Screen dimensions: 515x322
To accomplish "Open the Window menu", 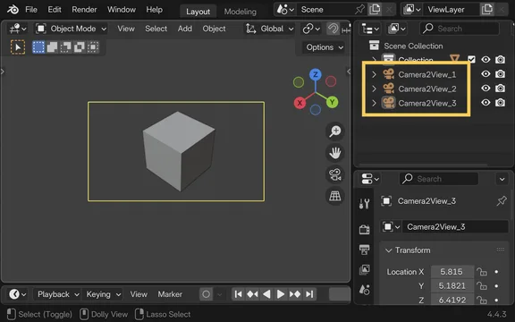I will click(x=122, y=10).
